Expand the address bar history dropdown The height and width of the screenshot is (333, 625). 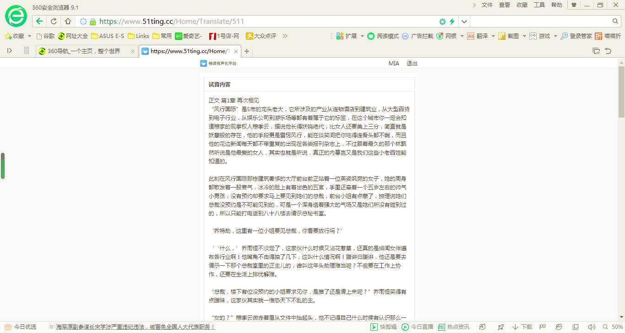click(464, 21)
